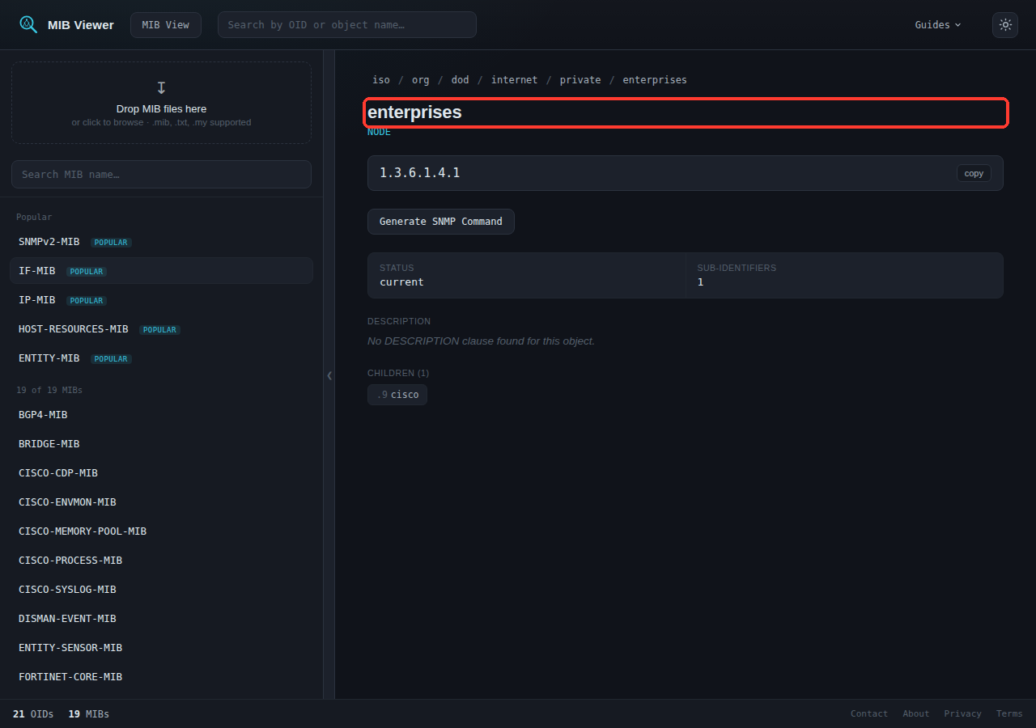The width and height of the screenshot is (1036, 728).
Task: Click the "No DESCRIPTION clause found" text
Action: (x=481, y=341)
